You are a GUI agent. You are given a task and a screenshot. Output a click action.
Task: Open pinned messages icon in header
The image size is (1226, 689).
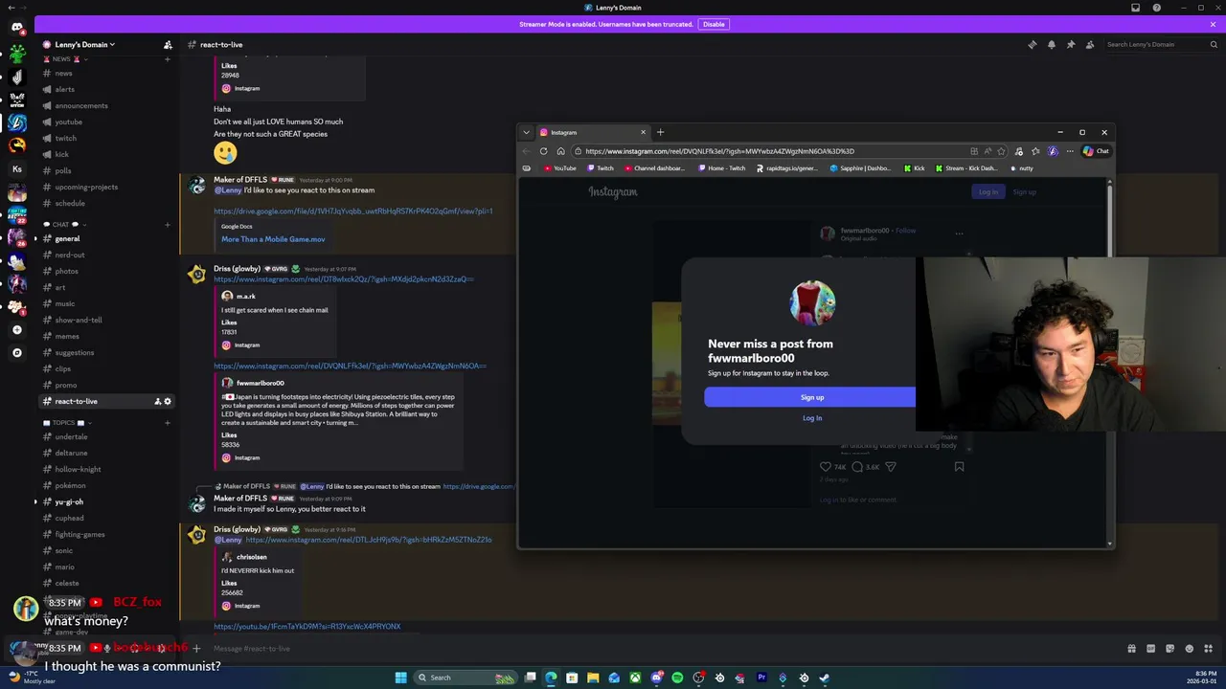[1070, 45]
